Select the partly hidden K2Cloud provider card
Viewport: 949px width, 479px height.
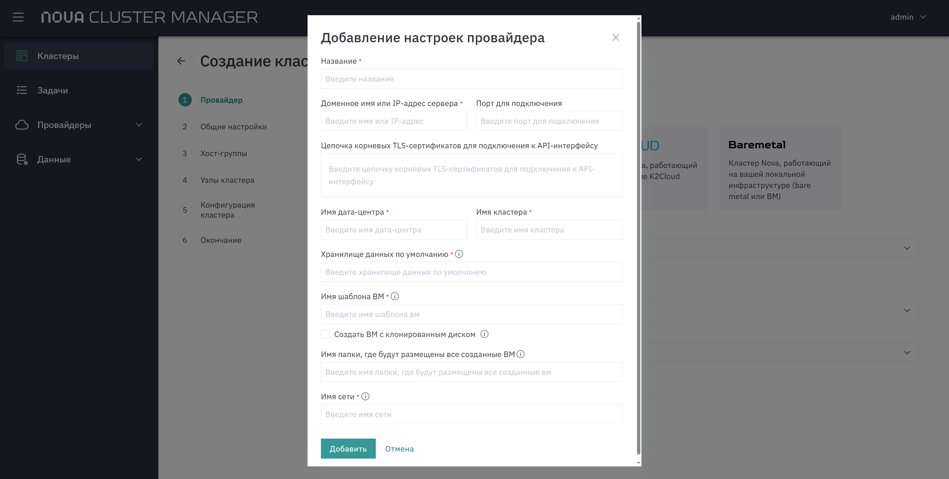(674, 168)
